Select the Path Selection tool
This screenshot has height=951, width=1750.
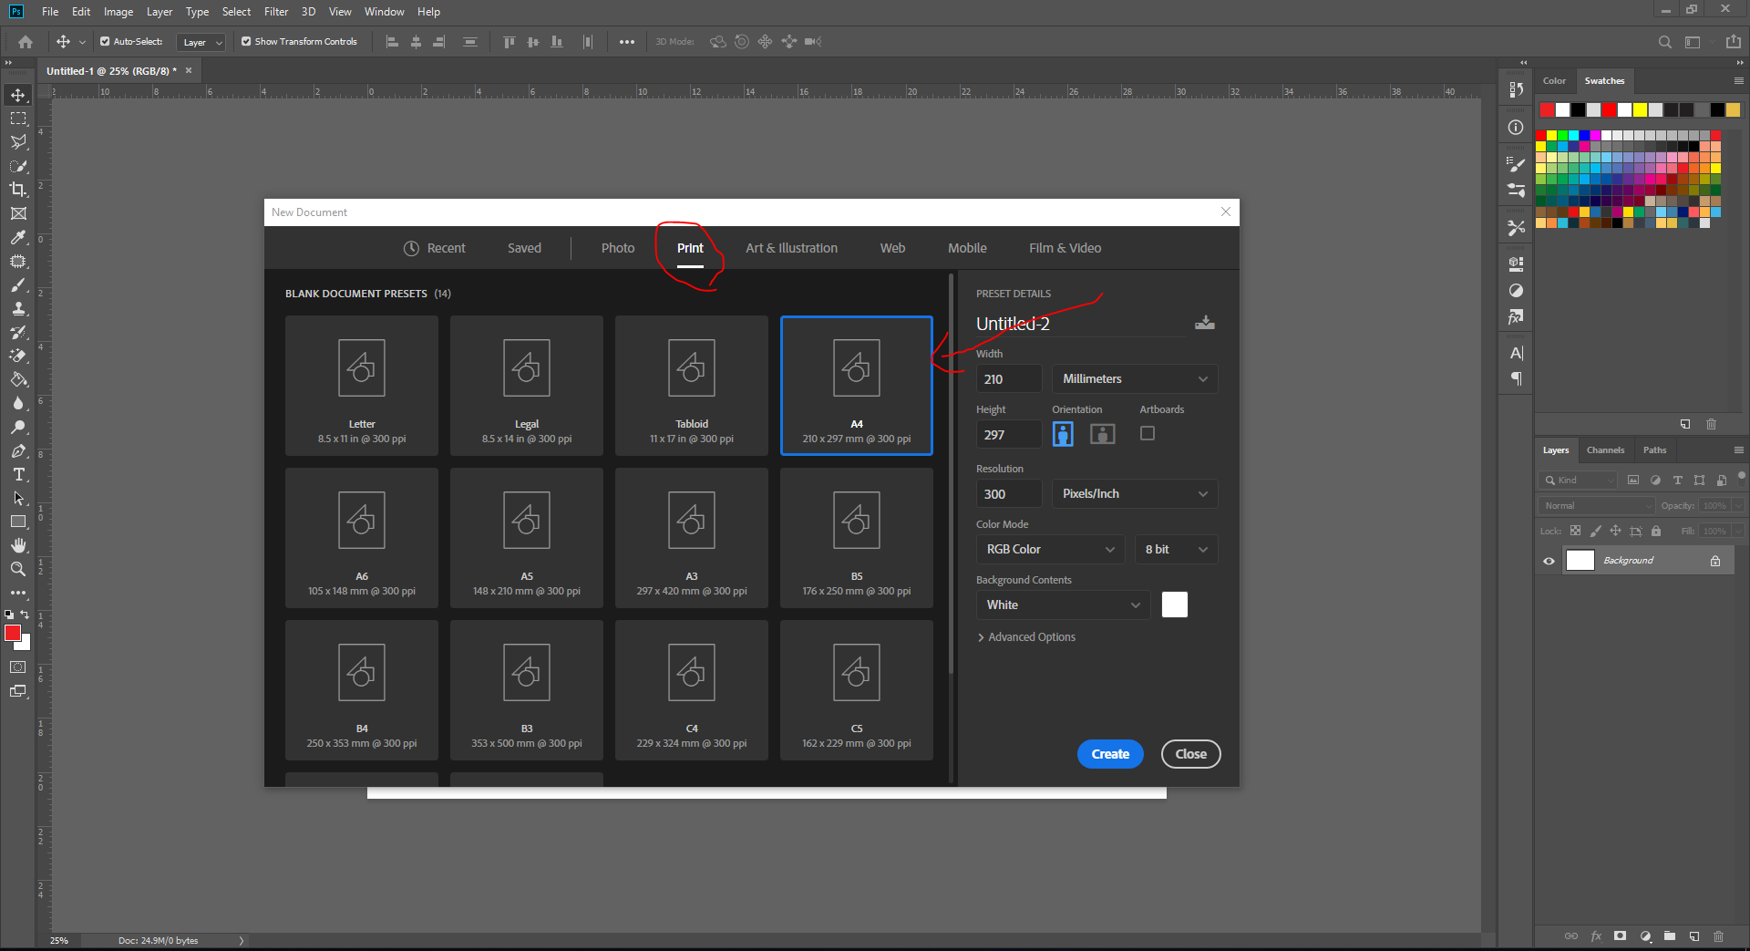pyautogui.click(x=18, y=498)
